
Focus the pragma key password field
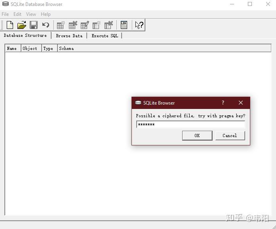point(190,124)
